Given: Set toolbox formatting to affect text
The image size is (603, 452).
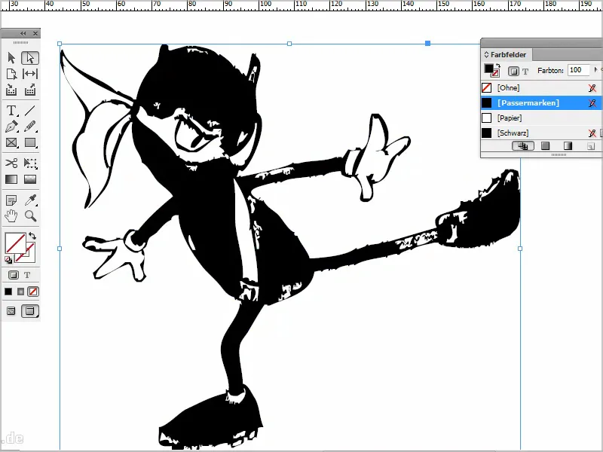Looking at the screenshot, I should click(27, 275).
